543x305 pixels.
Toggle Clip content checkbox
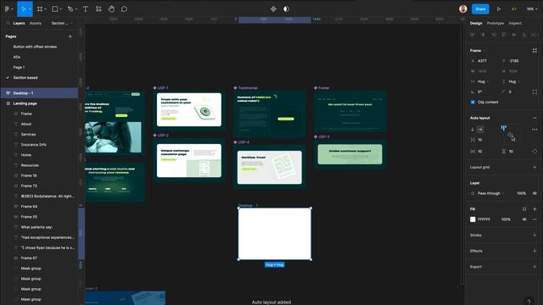click(x=473, y=102)
